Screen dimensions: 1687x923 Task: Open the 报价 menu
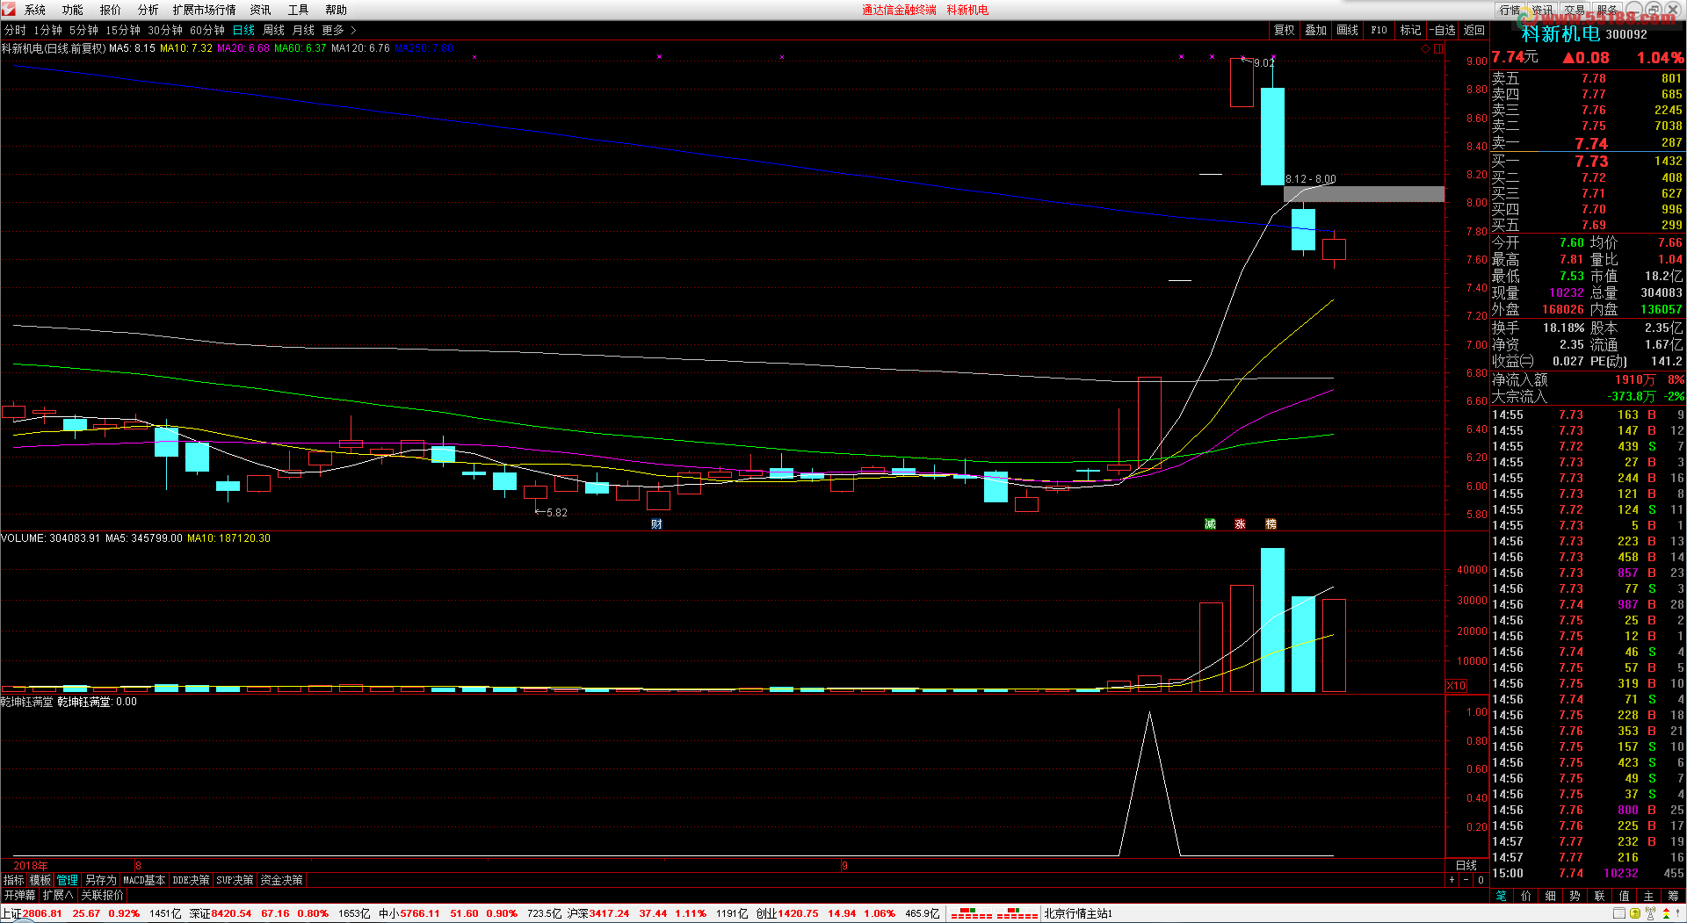point(111,10)
